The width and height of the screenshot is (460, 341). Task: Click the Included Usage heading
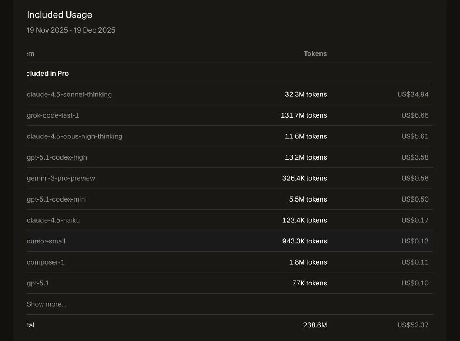pos(60,15)
